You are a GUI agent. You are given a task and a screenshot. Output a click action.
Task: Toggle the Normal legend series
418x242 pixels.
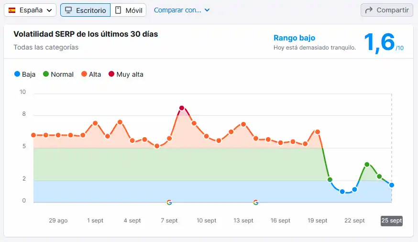point(58,74)
